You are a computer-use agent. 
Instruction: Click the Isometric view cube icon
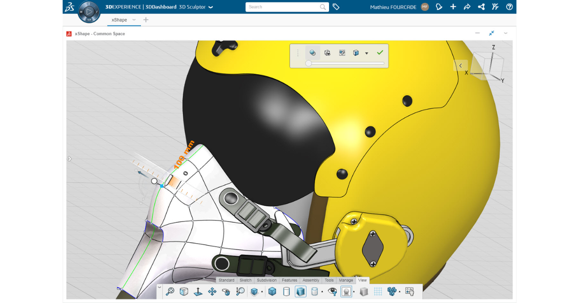pyautogui.click(x=184, y=291)
